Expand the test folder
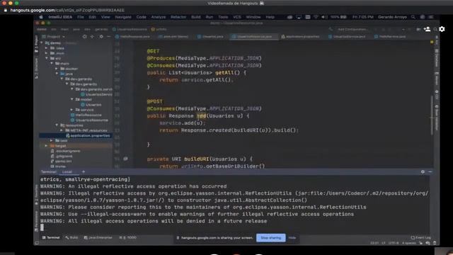This screenshot has height=255, width=453. tap(52, 140)
